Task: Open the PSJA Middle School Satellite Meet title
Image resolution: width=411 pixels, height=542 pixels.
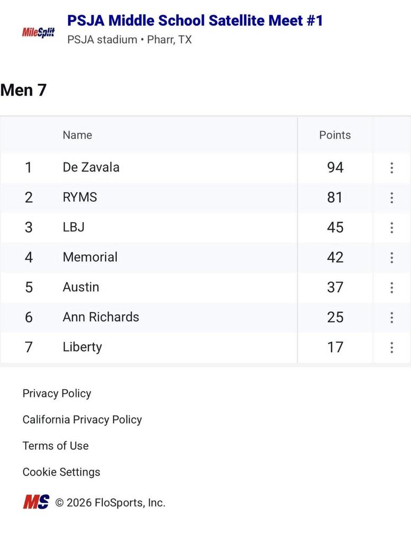Action: 195,21
